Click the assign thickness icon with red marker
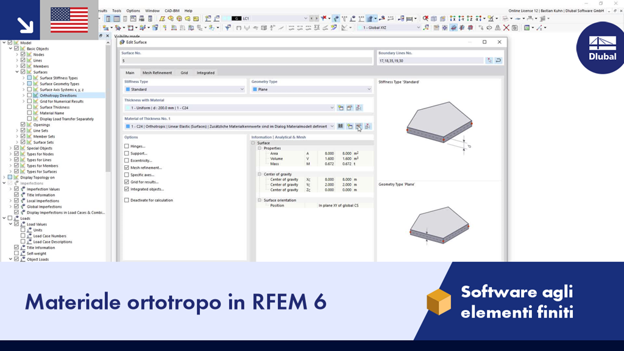 pos(358,108)
